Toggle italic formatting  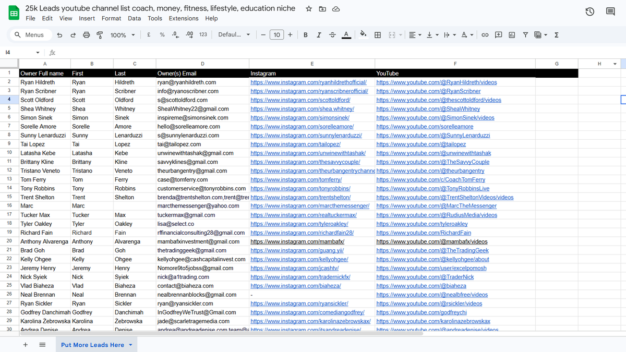pos(319,35)
